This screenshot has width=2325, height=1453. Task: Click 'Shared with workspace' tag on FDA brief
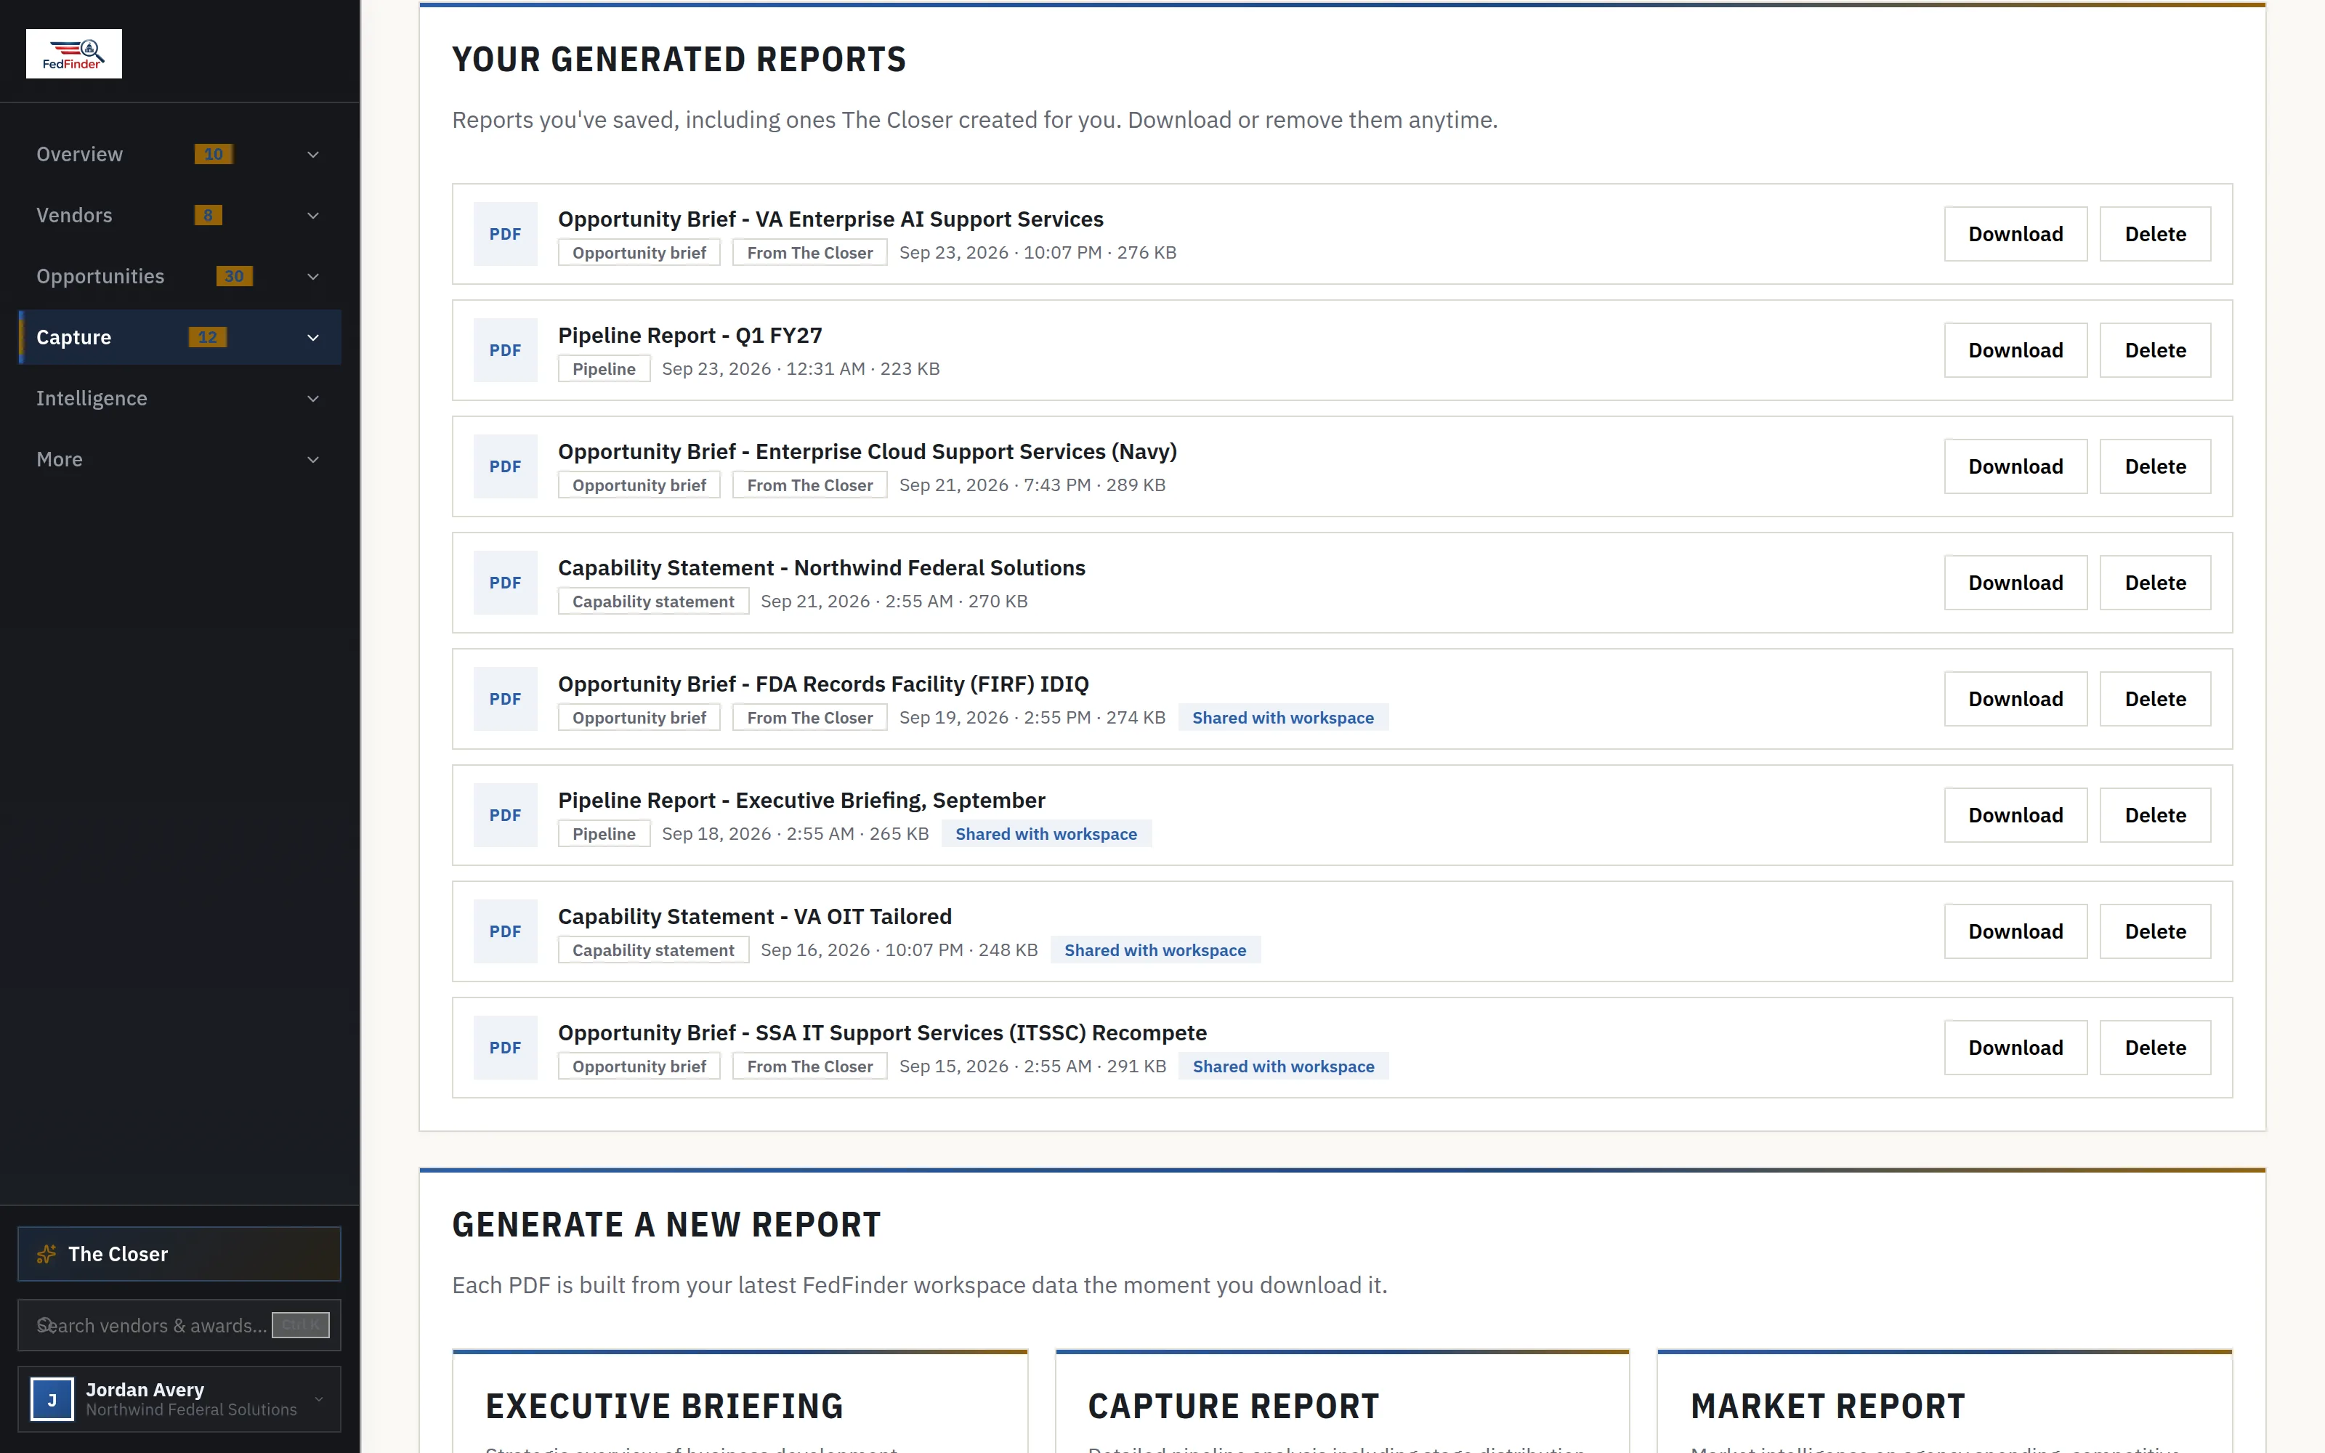click(1282, 718)
